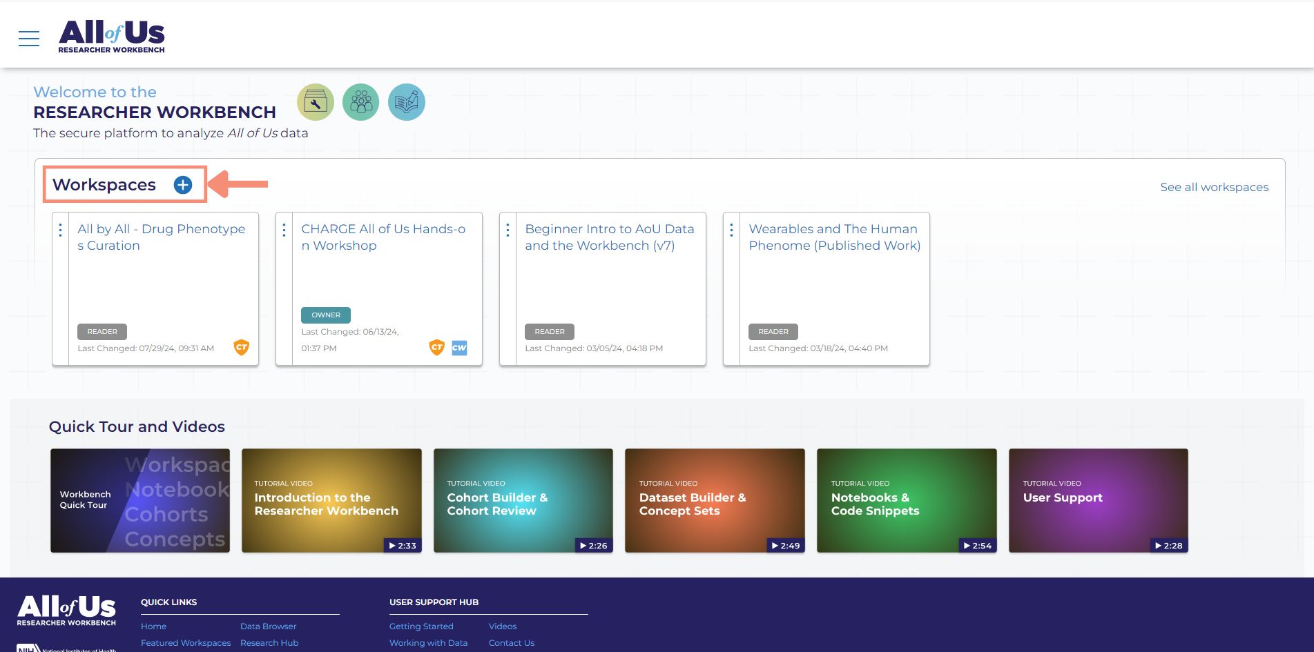
Task: Click Last Changed 07/29/24 date text
Action: coord(146,348)
